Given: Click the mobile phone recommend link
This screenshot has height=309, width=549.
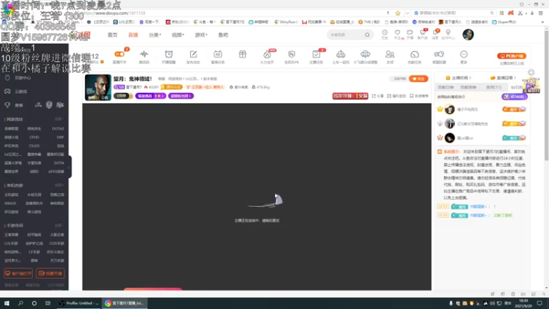Looking at the screenshot, I should coord(419,96).
